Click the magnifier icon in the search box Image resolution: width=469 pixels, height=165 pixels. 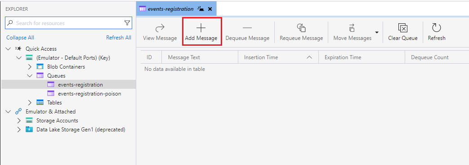tap(10, 23)
